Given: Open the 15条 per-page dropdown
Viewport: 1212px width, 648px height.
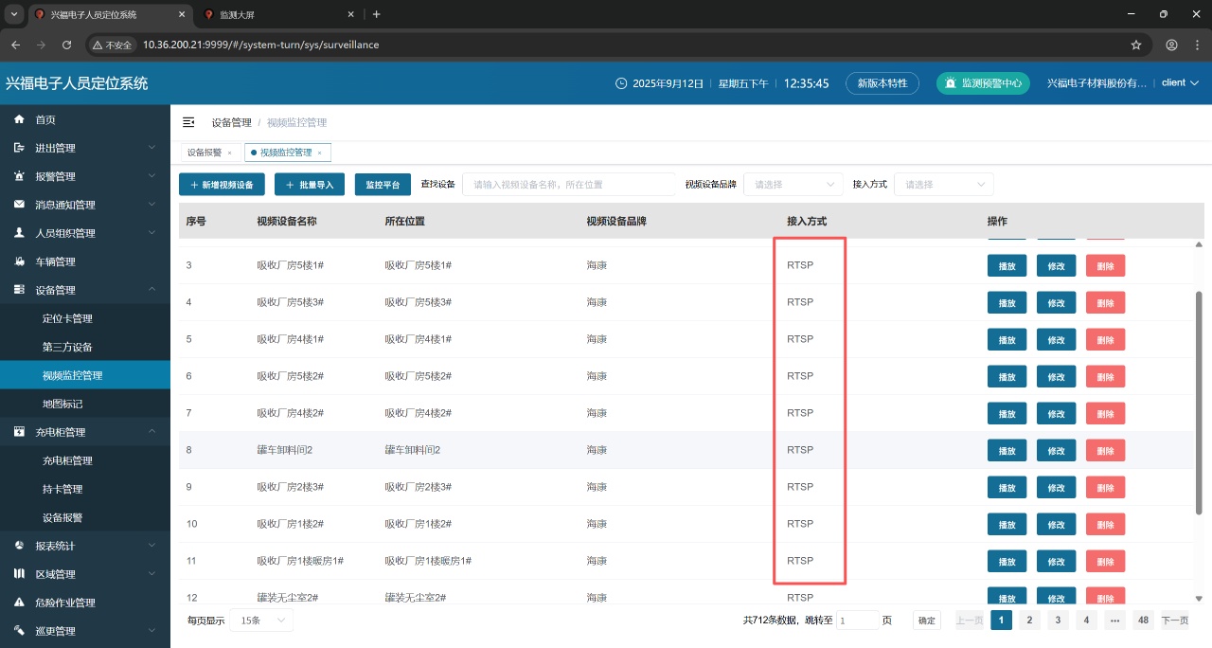Looking at the screenshot, I should (260, 621).
